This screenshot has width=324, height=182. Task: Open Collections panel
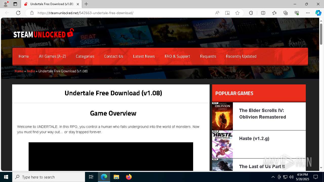point(286,13)
